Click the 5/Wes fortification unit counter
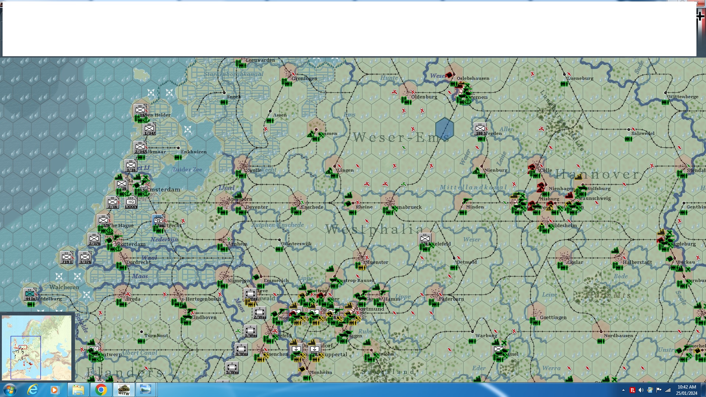 232,368
